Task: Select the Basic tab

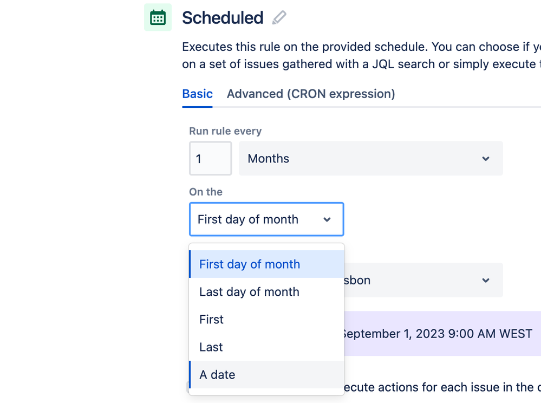Action: [x=197, y=94]
